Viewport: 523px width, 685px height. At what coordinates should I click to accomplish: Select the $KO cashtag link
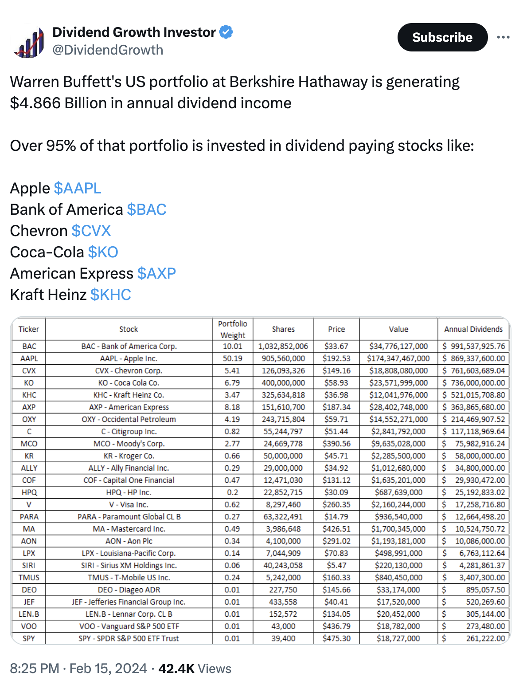click(103, 252)
